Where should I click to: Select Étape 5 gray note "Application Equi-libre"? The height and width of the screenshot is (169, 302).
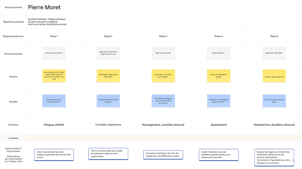274,53
